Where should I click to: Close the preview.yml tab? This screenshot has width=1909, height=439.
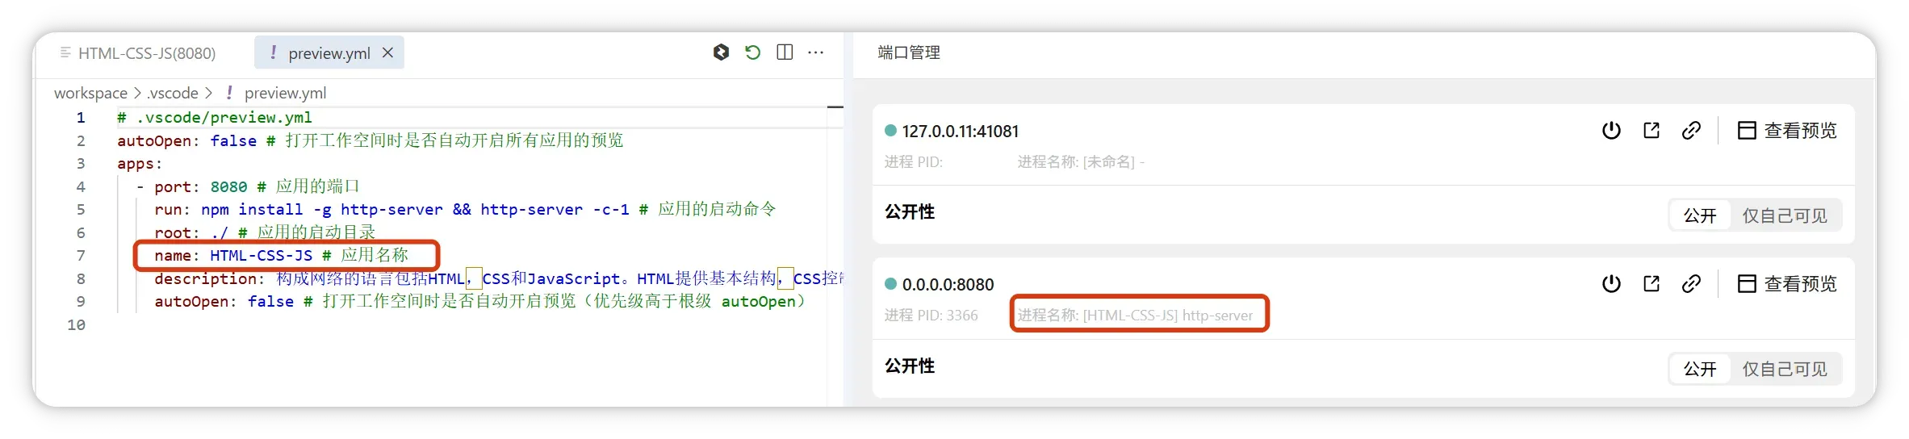pyautogui.click(x=388, y=52)
